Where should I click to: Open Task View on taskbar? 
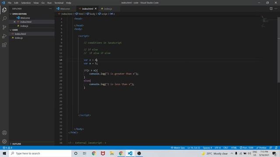pyautogui.click(x=84, y=153)
